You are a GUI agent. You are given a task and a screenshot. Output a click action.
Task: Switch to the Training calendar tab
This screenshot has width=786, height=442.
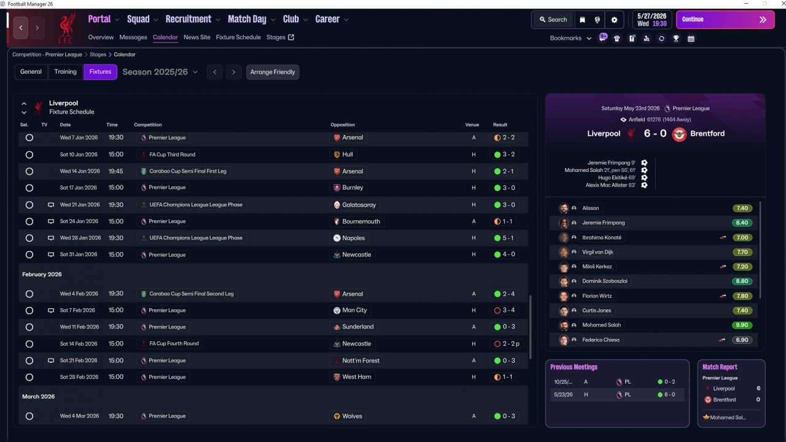65,72
